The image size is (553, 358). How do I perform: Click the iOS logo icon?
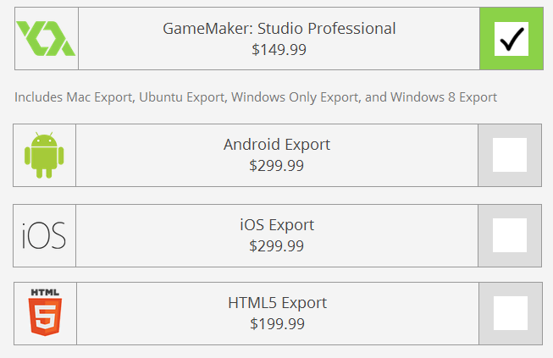(x=45, y=234)
